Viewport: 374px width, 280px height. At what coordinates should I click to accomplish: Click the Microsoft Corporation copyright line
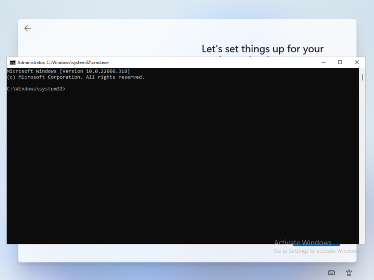(76, 77)
